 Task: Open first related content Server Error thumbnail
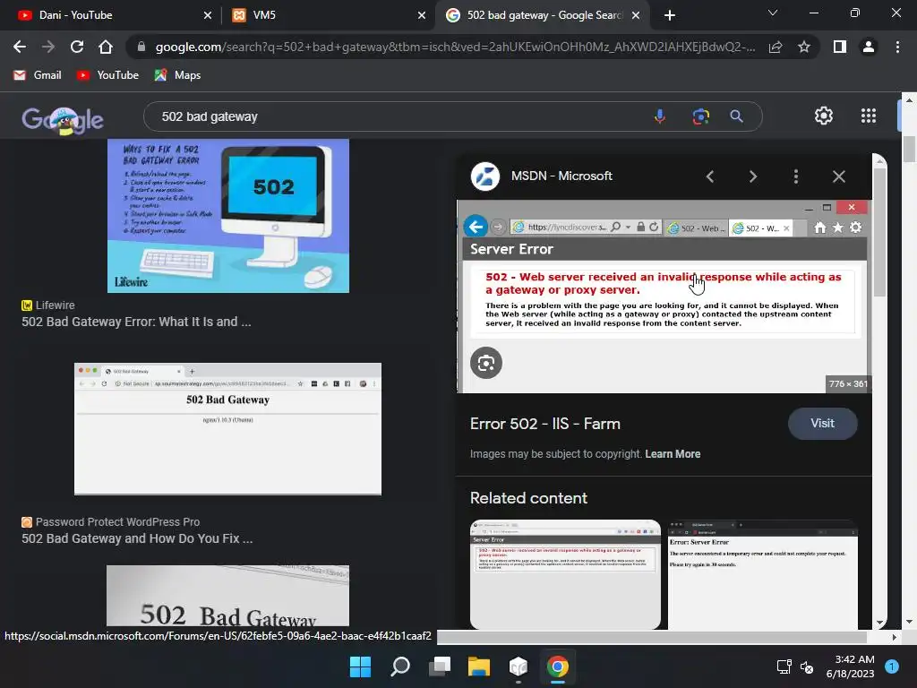[566, 574]
